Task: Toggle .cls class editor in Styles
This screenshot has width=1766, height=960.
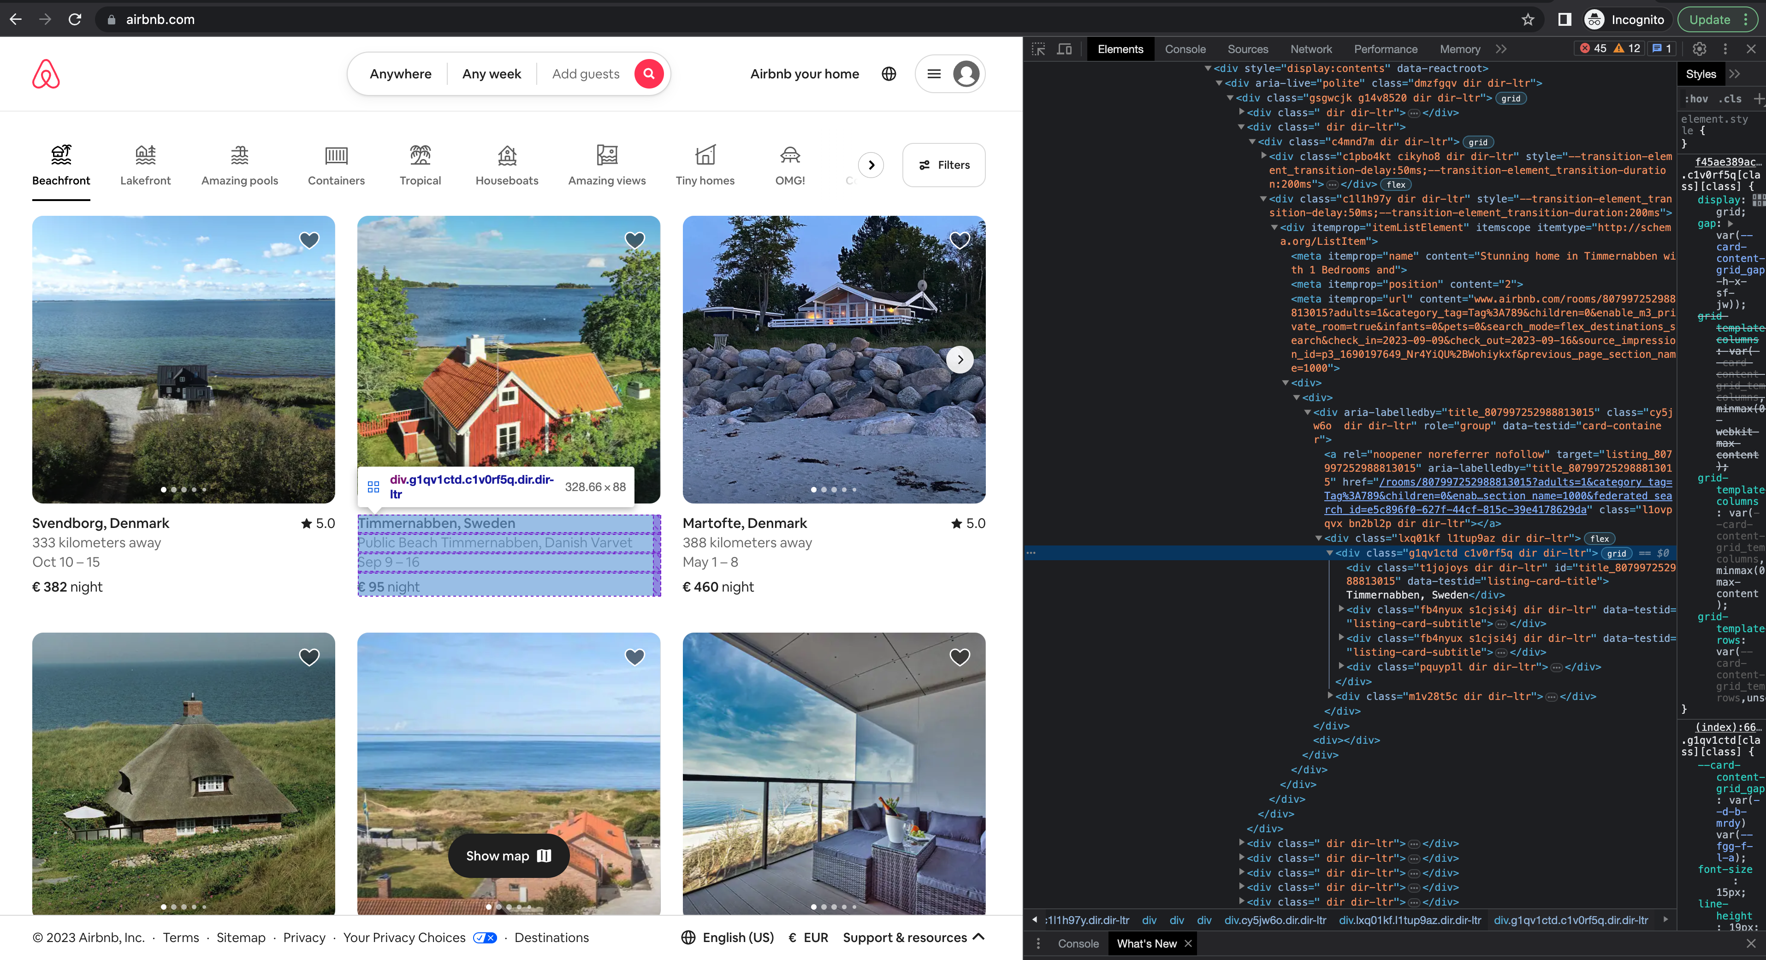Action: click(x=1730, y=99)
